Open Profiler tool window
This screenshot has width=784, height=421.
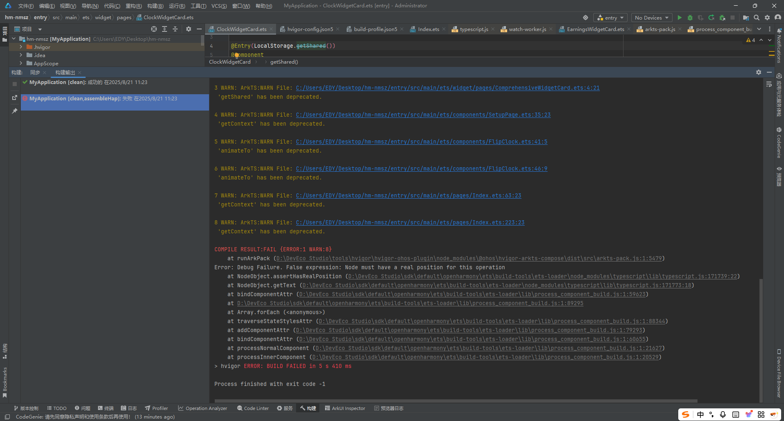pyautogui.click(x=156, y=408)
